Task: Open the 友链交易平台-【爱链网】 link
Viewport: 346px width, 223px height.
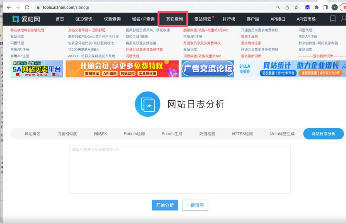Action: (87, 30)
